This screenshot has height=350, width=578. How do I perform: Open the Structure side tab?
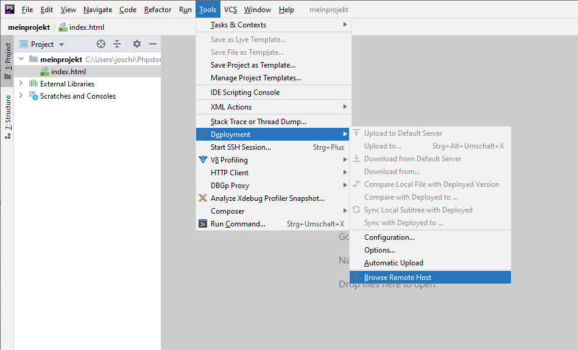[x=8, y=113]
